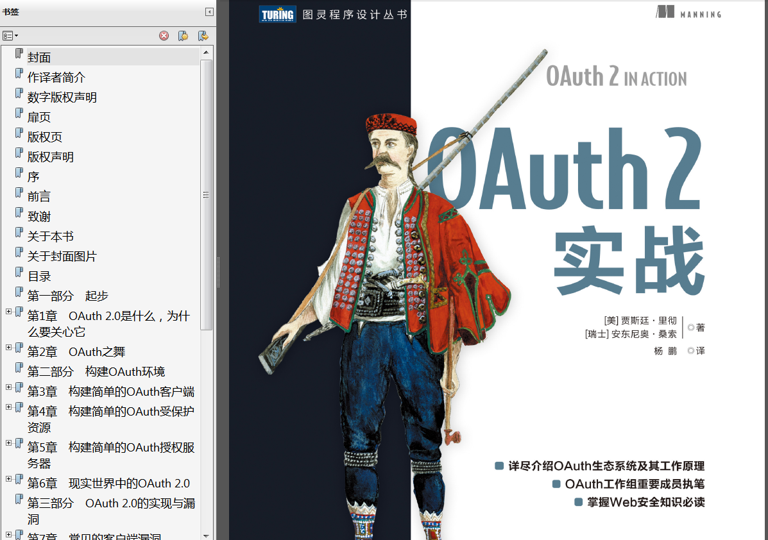This screenshot has height=540, width=768.
Task: Click bookmark icon beside 版权声明
Action: tap(19, 152)
